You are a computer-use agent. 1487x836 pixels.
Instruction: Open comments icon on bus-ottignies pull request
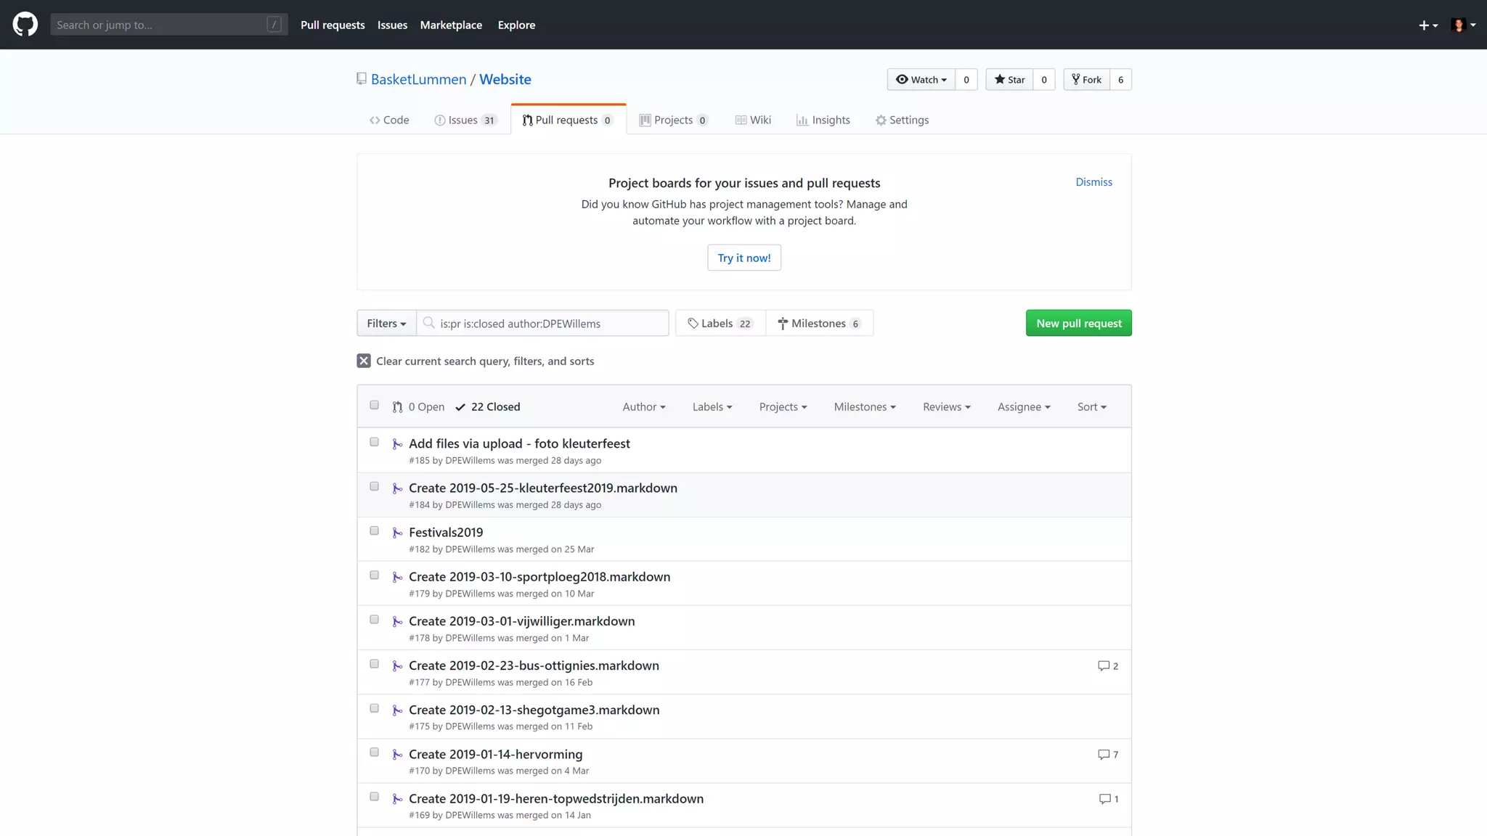point(1104,665)
